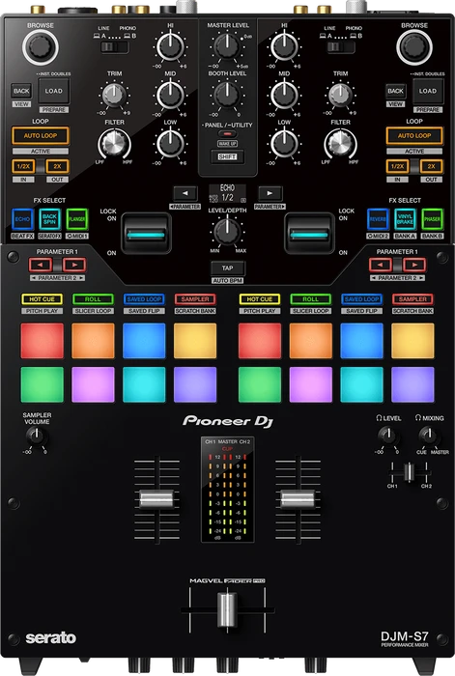Tap the right deck's Parameter 1 left arrow
Screen dimensions: 455x676
point(381,265)
